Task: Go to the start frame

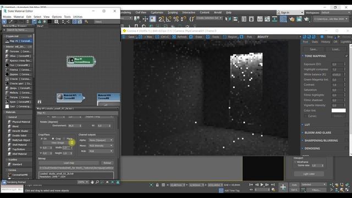Action: coord(251,185)
